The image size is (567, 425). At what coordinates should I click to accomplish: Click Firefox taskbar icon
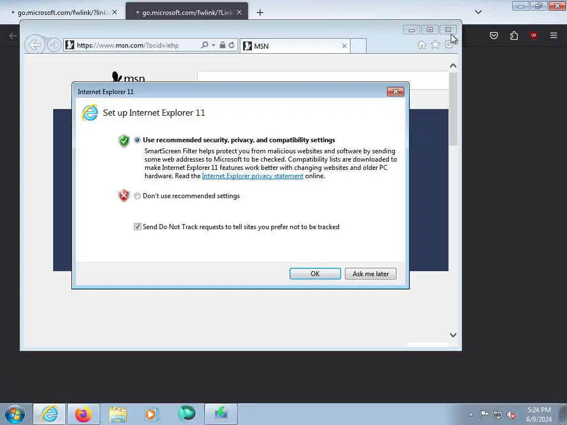83,414
